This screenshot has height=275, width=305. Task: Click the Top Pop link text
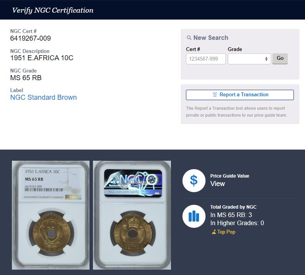click(226, 232)
